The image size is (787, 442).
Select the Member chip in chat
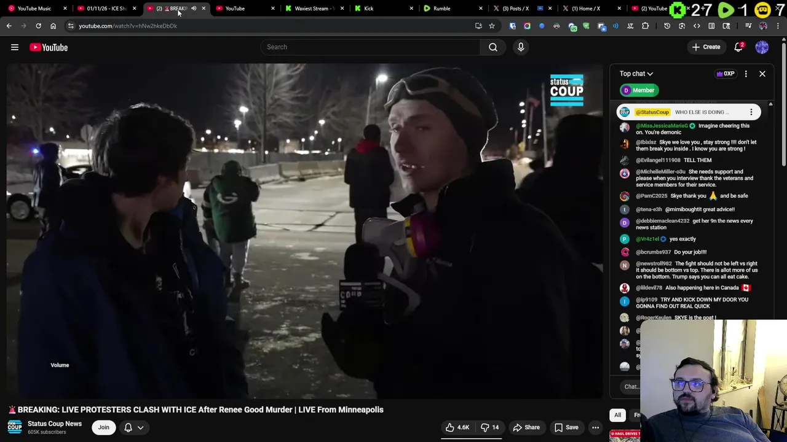pos(638,90)
